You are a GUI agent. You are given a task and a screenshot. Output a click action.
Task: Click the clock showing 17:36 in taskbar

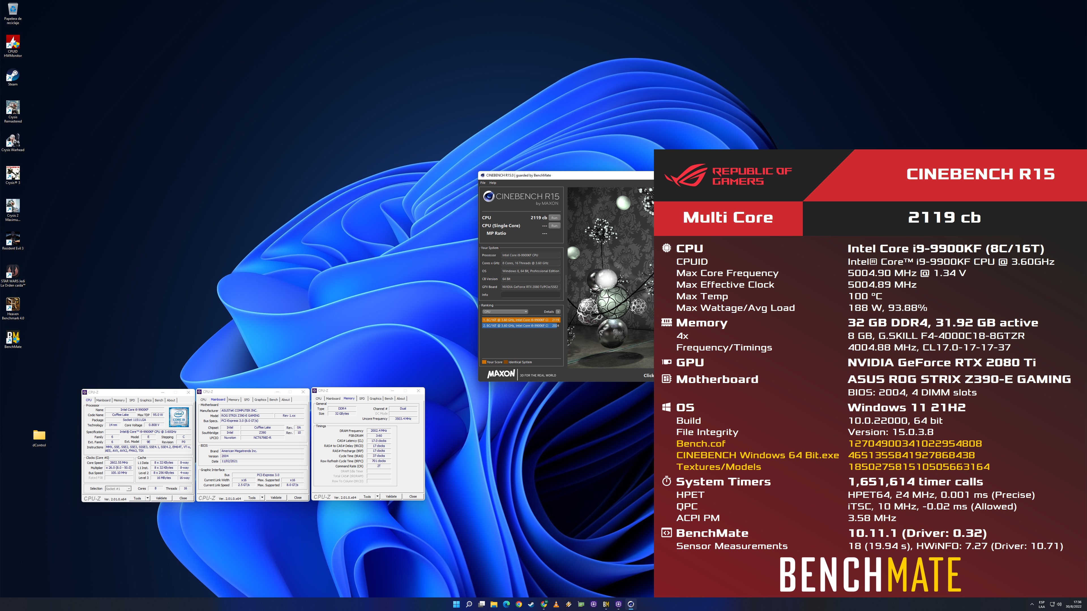1074,604
